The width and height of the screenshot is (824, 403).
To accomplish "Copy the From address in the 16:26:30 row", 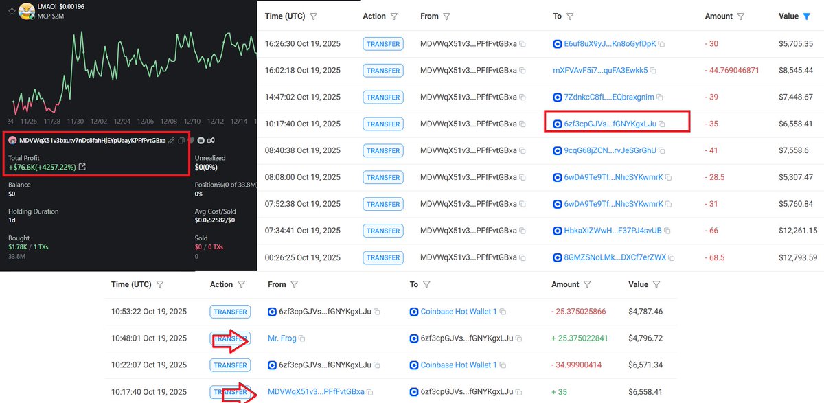I will (x=523, y=44).
